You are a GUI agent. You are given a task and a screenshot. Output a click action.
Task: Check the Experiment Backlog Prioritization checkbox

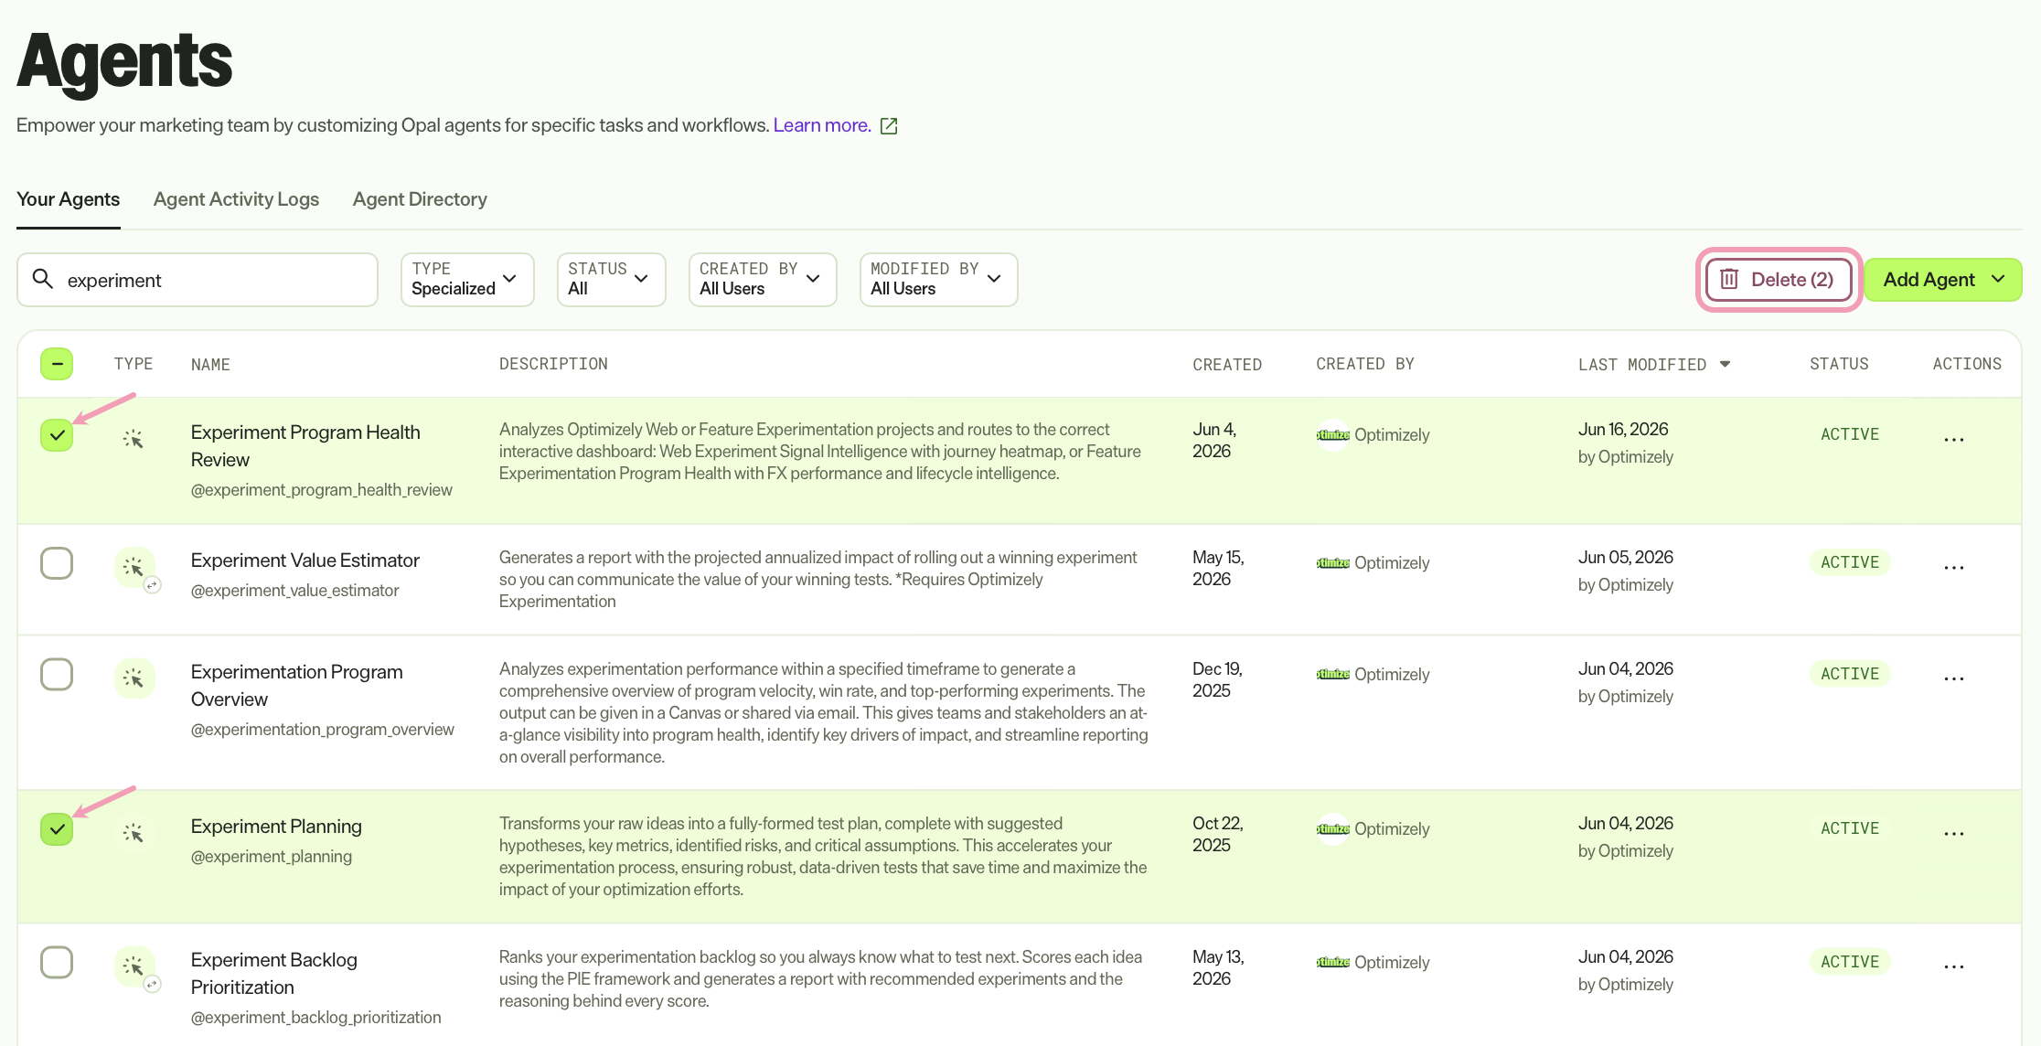click(57, 963)
